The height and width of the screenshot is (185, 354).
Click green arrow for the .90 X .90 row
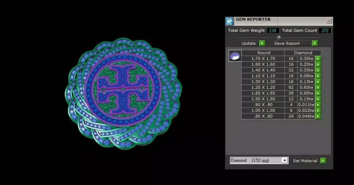pos(318,105)
